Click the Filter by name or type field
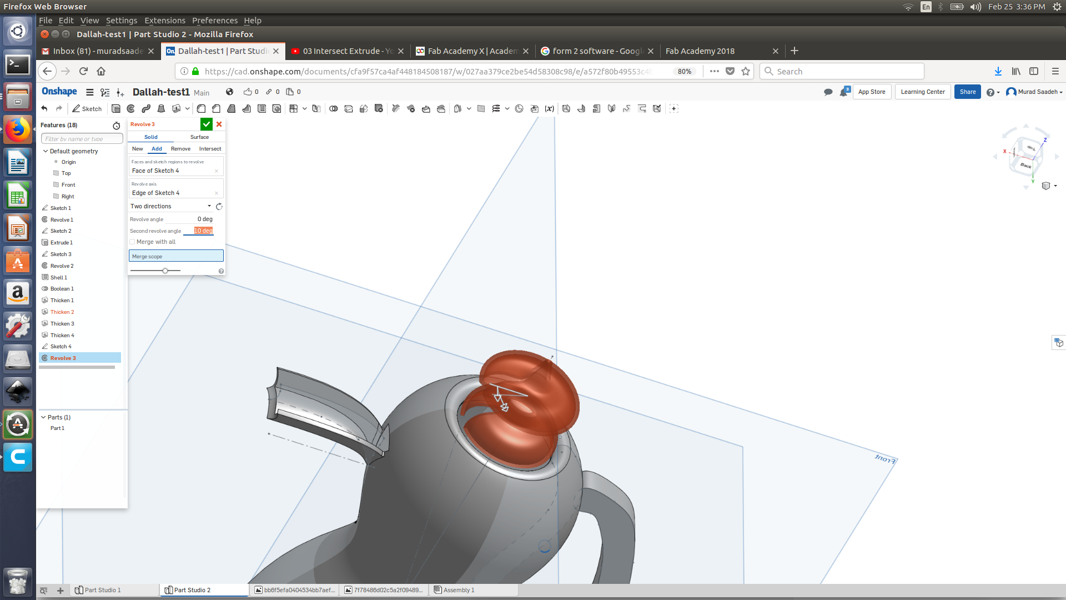The height and width of the screenshot is (600, 1066). pos(82,139)
